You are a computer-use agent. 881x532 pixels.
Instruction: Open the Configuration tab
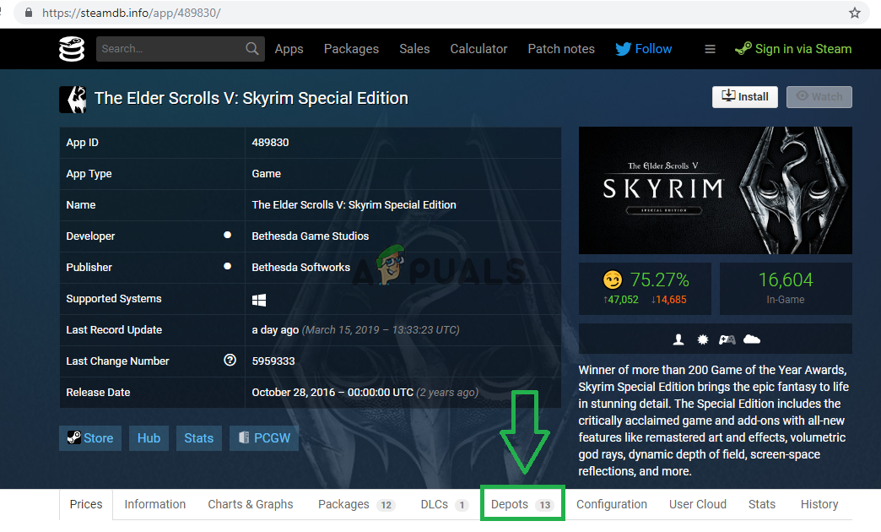pos(612,504)
